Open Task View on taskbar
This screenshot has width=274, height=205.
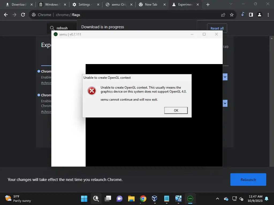(x=108, y=199)
